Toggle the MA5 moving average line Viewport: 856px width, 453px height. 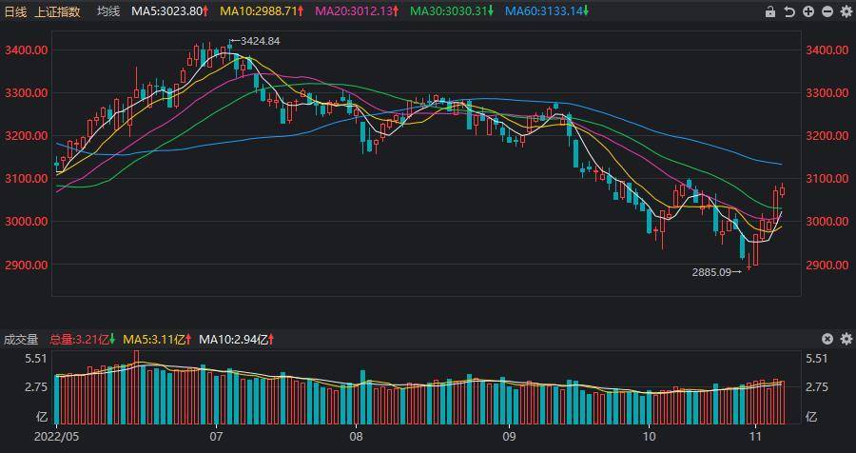click(x=170, y=11)
